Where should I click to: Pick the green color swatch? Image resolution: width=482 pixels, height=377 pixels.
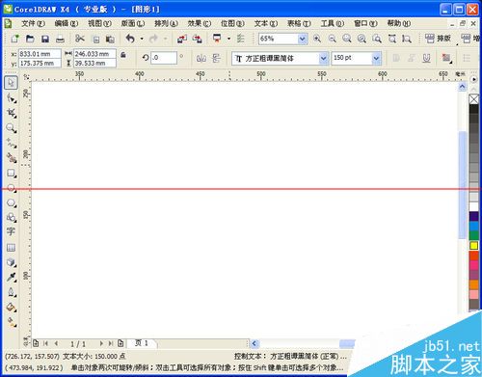point(473,235)
